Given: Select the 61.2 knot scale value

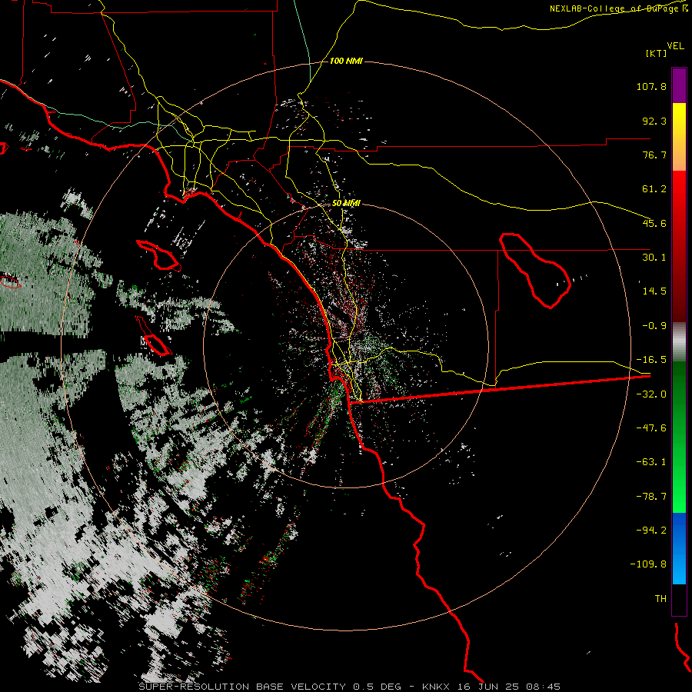Looking at the screenshot, I should pos(654,189).
